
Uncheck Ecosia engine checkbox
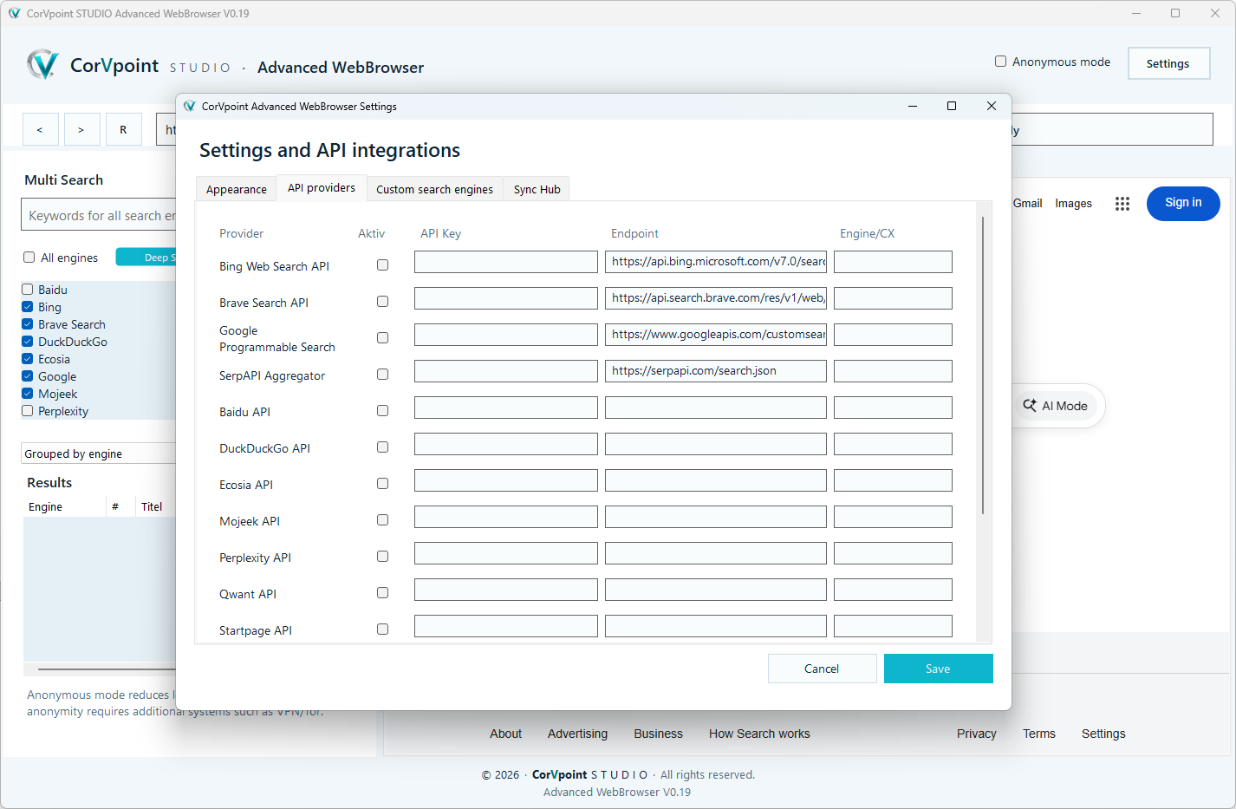tap(28, 359)
